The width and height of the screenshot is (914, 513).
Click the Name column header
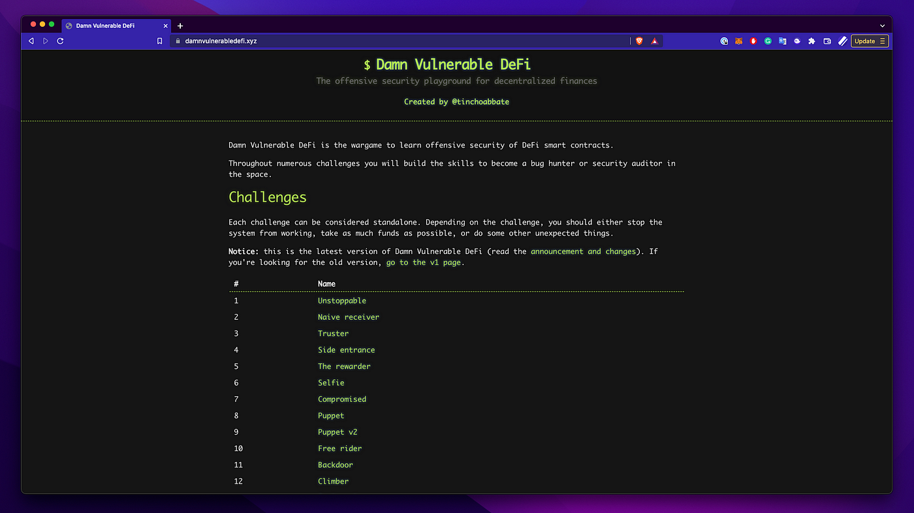coord(326,284)
